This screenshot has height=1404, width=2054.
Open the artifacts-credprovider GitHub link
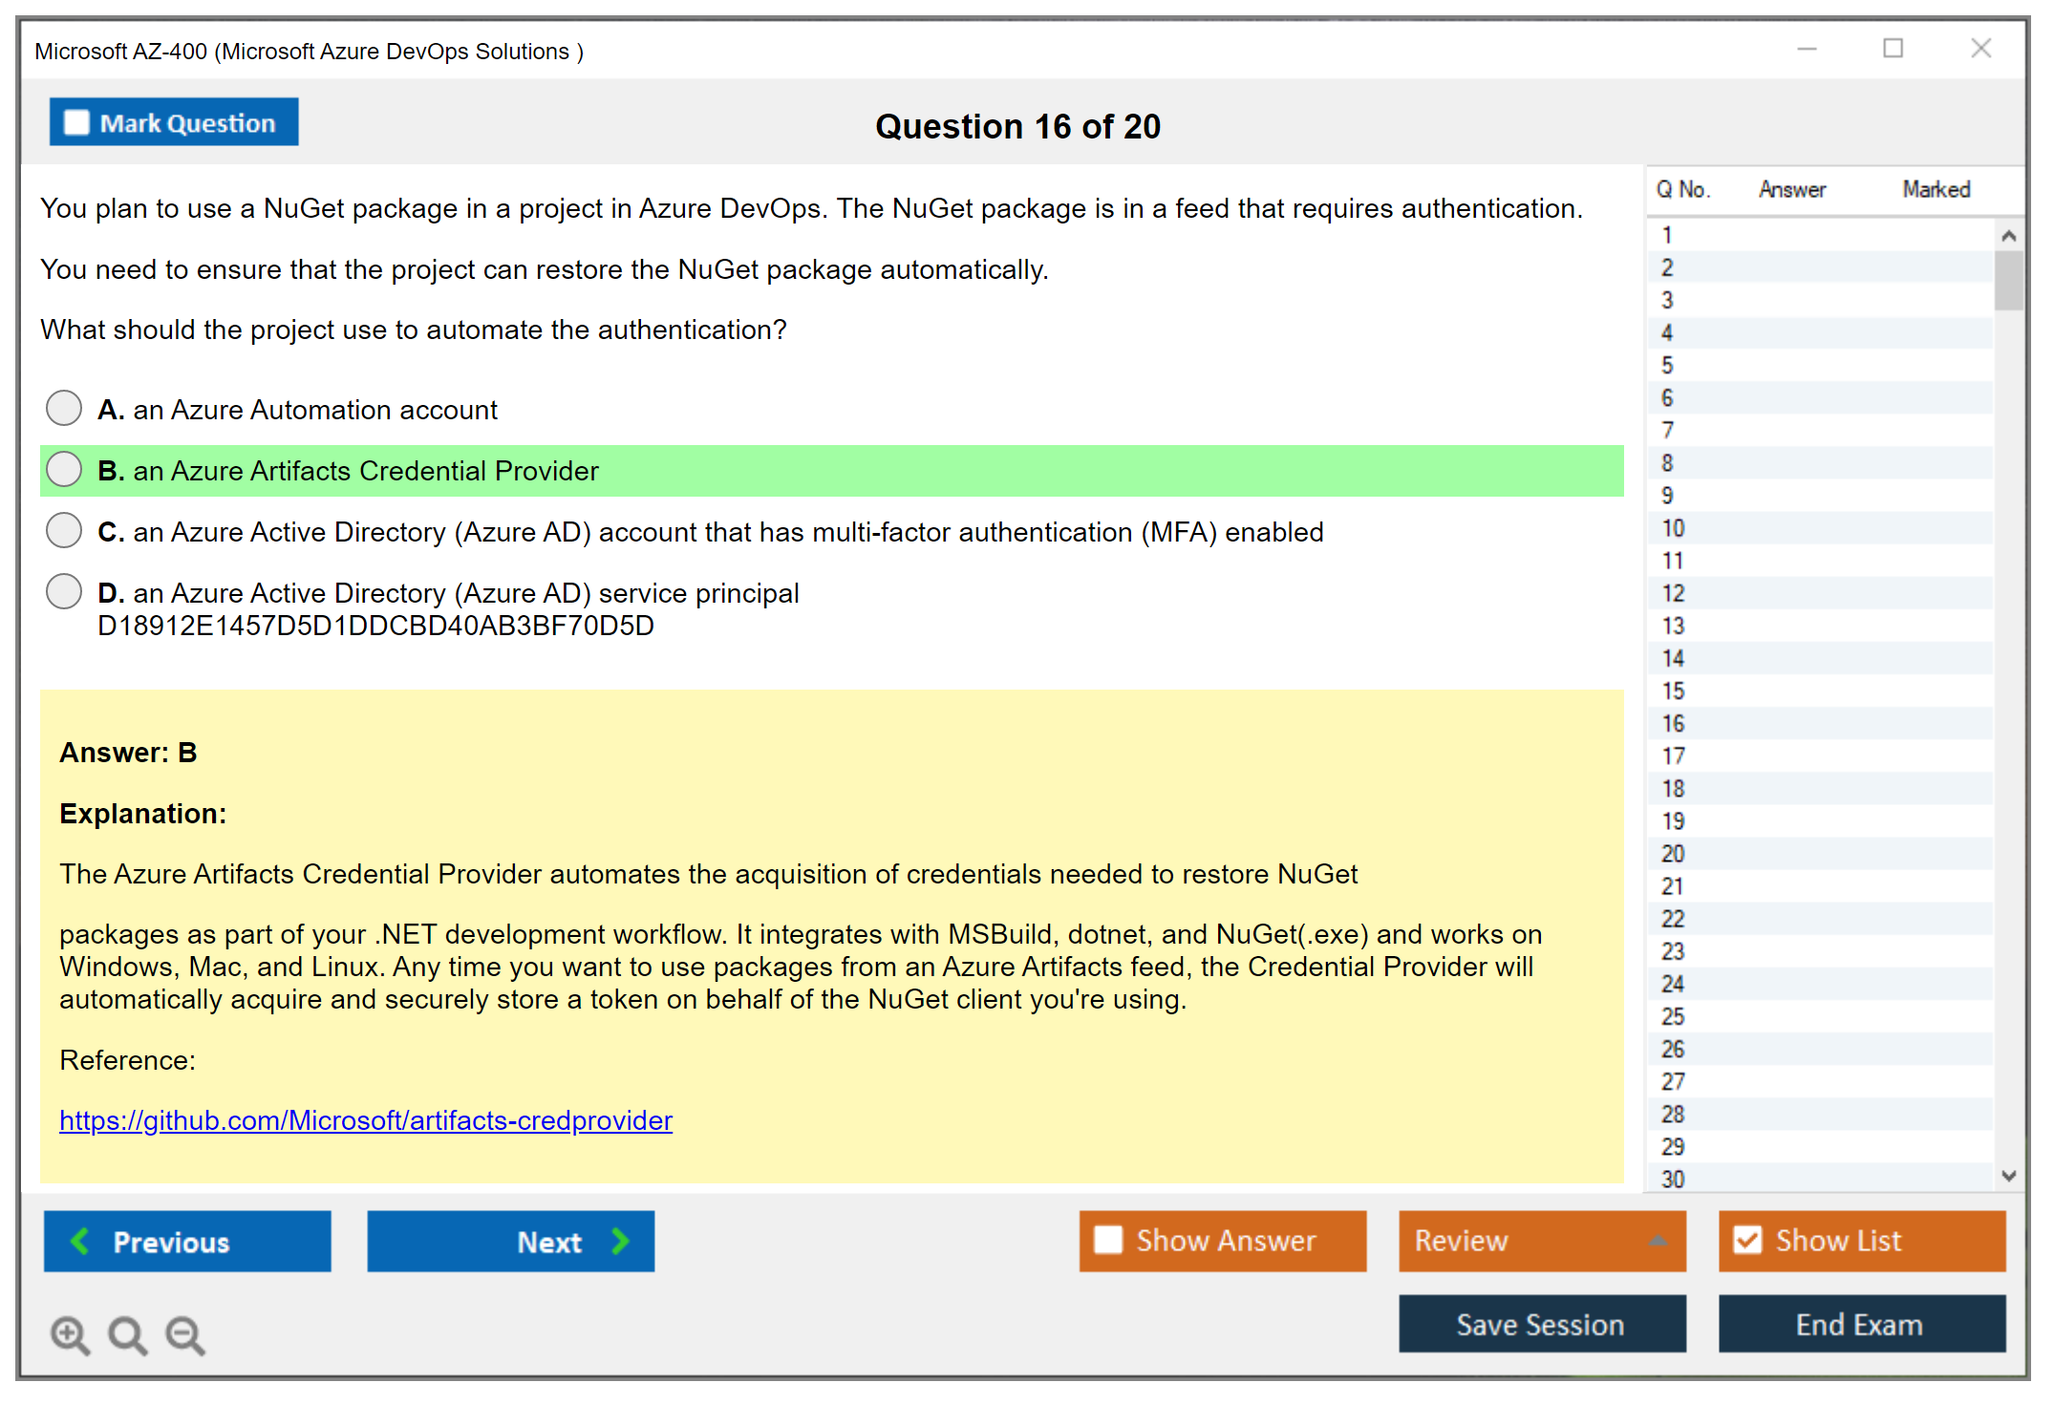point(366,1120)
